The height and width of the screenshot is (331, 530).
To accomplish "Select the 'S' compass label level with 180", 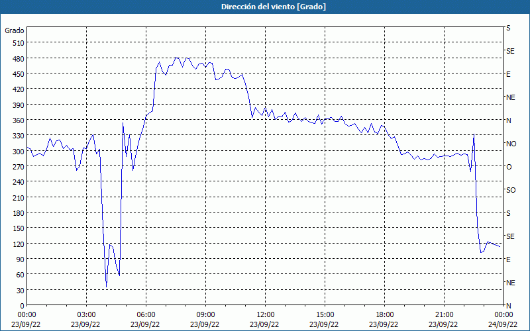I will (508, 213).
